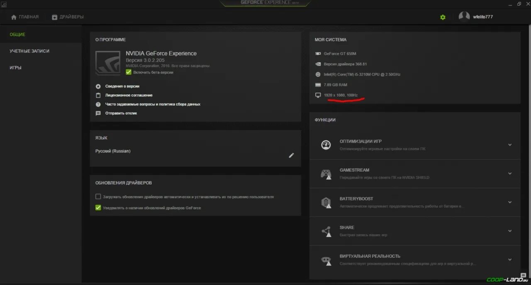
Task: Click the gamepad icon for GameStream
Action: tap(326, 174)
